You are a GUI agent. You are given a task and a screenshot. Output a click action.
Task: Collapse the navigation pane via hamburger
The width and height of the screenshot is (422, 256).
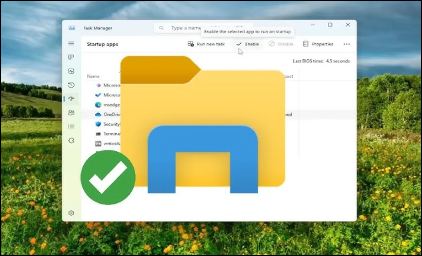pos(71,43)
